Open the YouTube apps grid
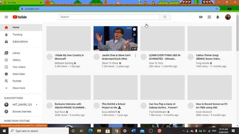 pyautogui.click(x=209, y=17)
